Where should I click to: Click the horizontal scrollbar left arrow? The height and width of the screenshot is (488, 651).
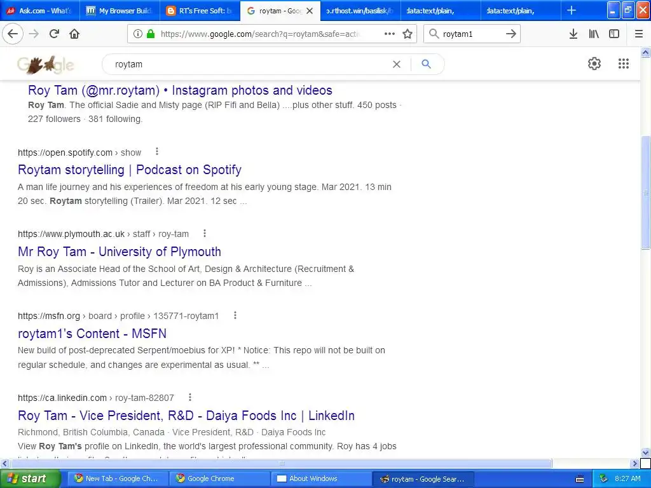click(x=4, y=463)
